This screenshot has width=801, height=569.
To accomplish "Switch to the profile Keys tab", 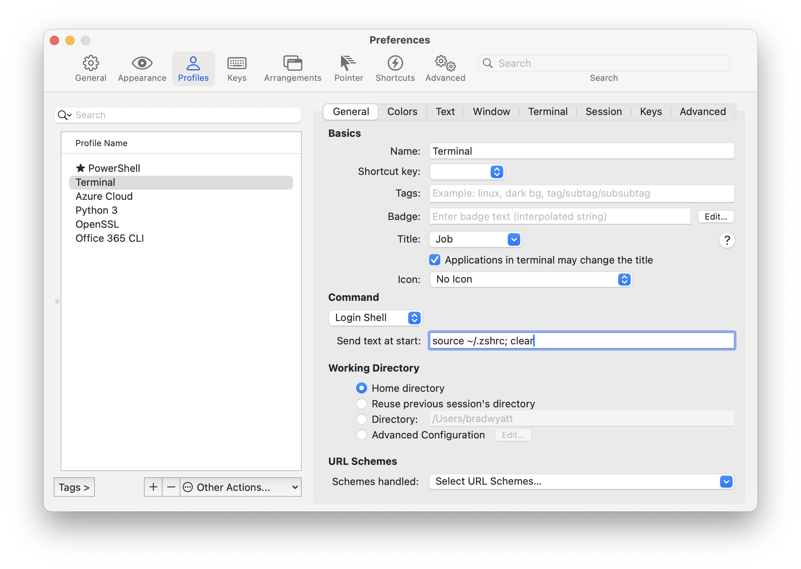I will 651,112.
